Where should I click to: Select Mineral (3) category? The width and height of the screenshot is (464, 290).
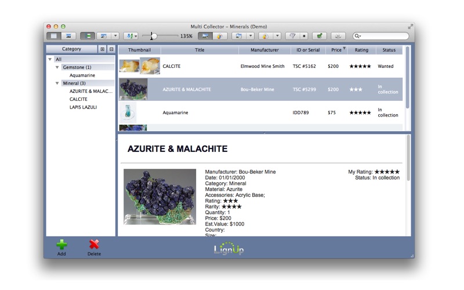[x=74, y=83]
